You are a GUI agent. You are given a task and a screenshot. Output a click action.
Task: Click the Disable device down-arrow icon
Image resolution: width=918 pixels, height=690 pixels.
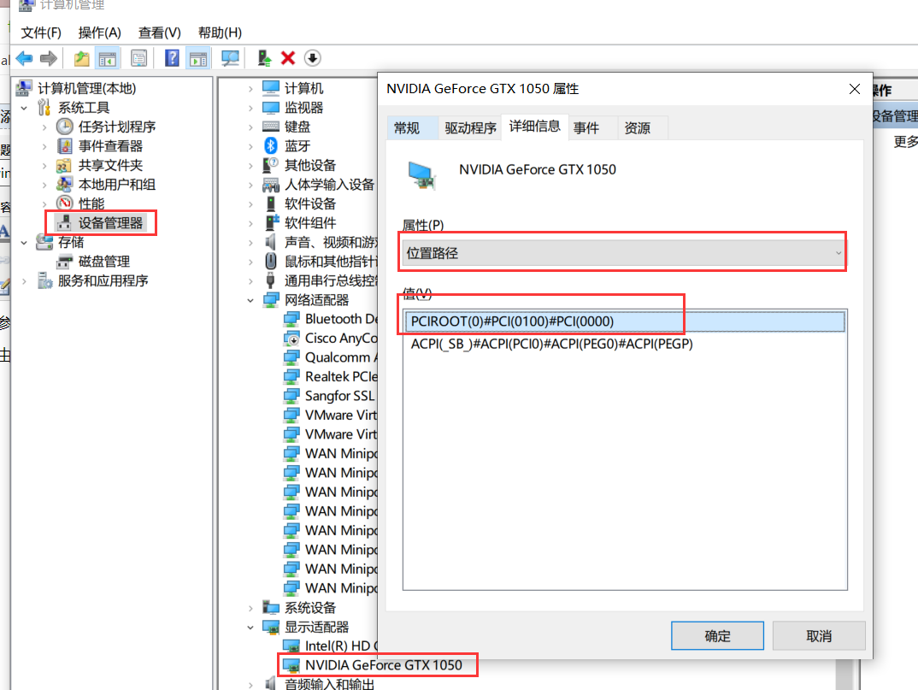click(x=313, y=58)
